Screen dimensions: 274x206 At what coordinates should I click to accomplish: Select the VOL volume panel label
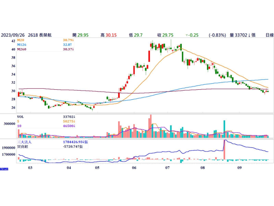point(20,117)
